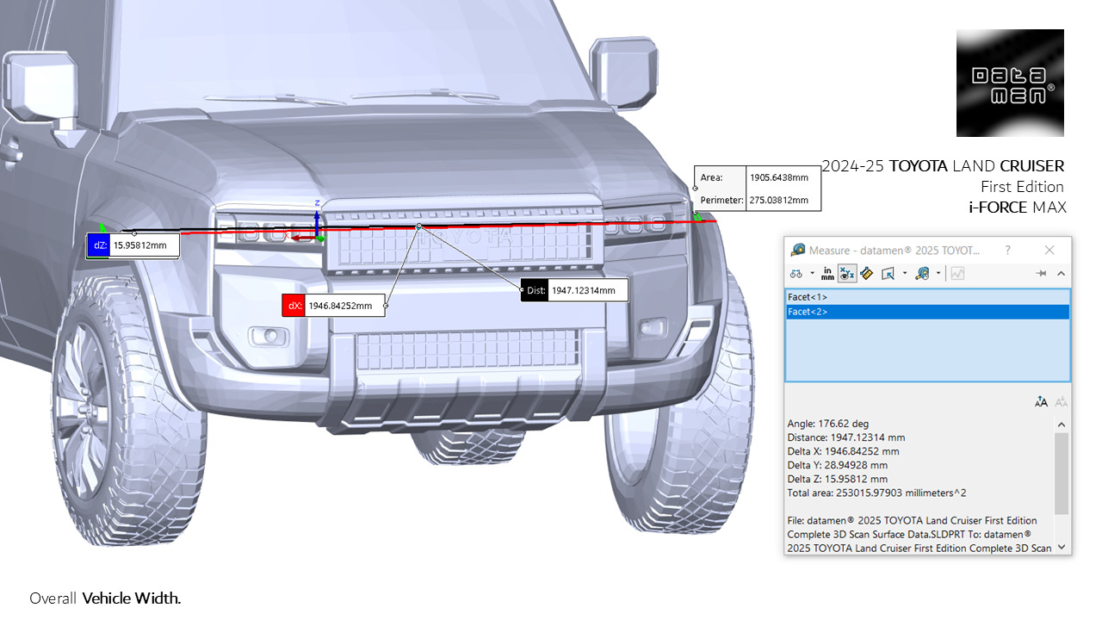Click the dX 1946.84252mm callout label

coord(334,305)
